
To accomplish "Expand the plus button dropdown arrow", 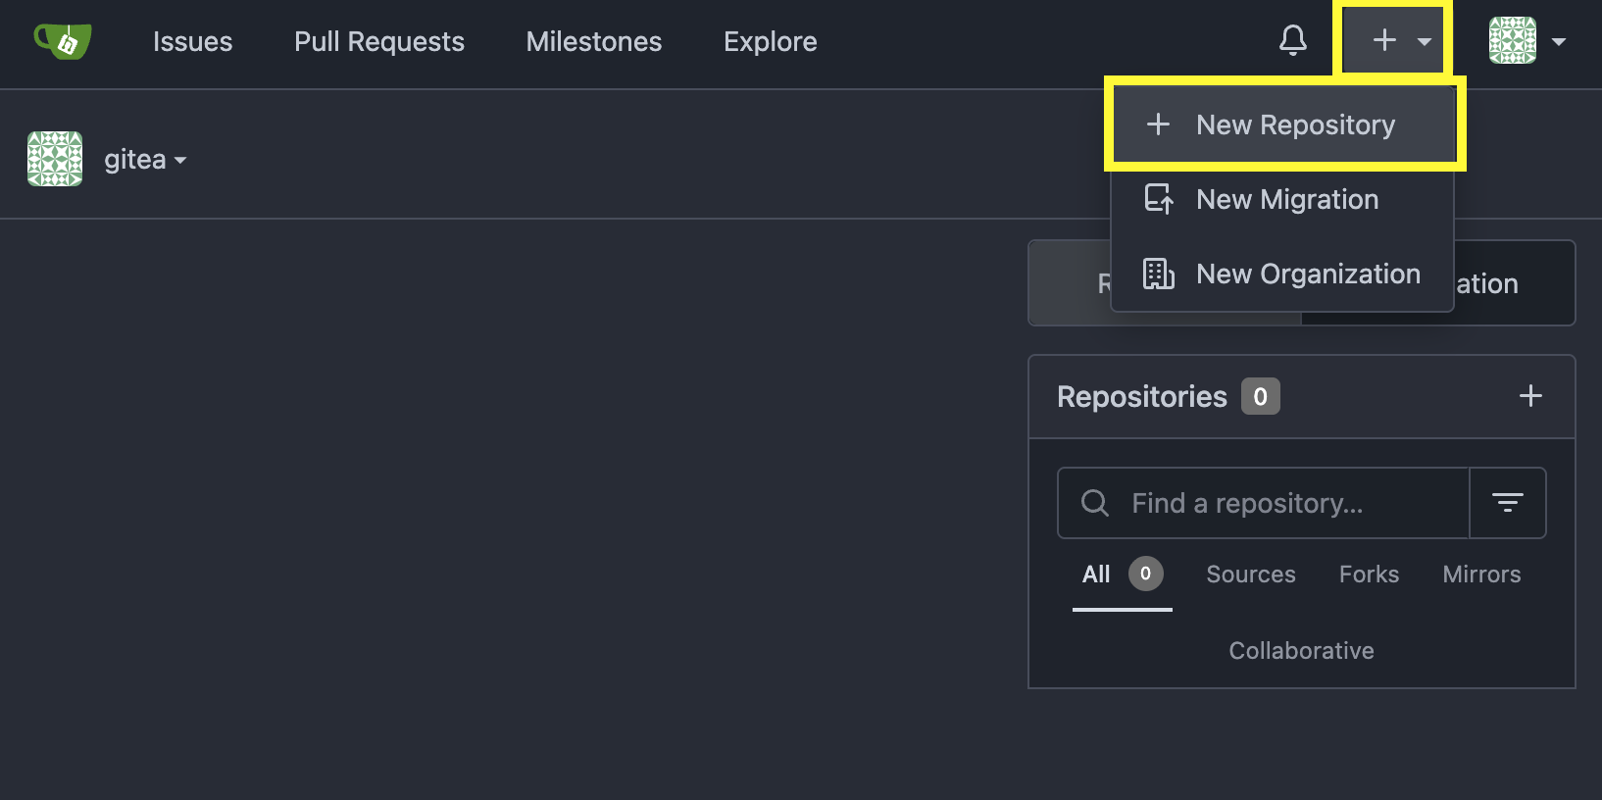I will pos(1425,43).
